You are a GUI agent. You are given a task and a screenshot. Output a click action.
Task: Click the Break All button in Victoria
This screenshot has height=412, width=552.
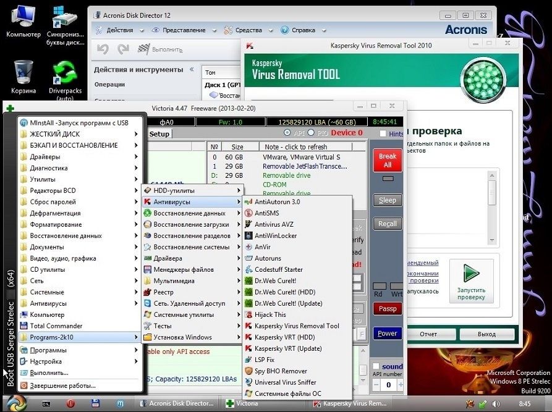click(388, 161)
